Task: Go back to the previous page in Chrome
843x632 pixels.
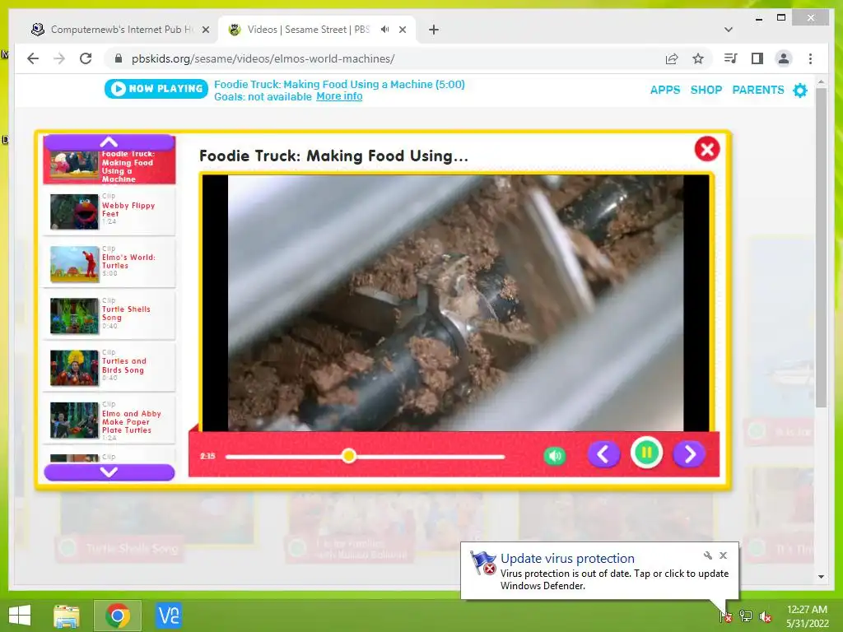Action: (33, 58)
